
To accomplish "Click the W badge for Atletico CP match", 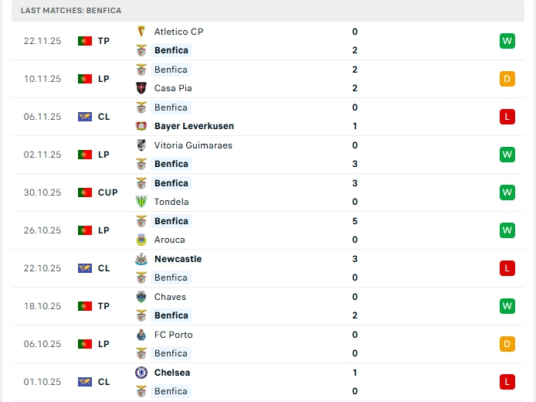I will pos(507,41).
